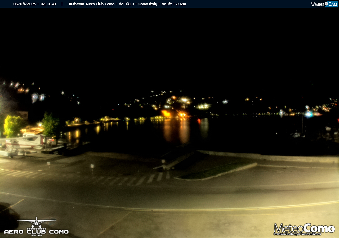Click the timestamp 05/08/2025 - 02:10:43

35,4
